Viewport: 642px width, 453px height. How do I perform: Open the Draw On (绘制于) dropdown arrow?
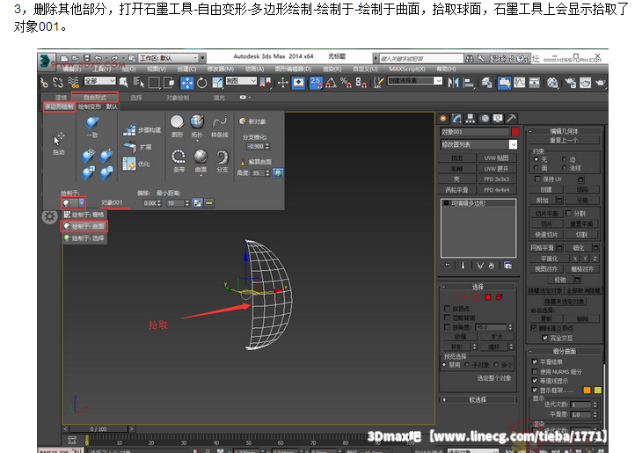click(82, 202)
